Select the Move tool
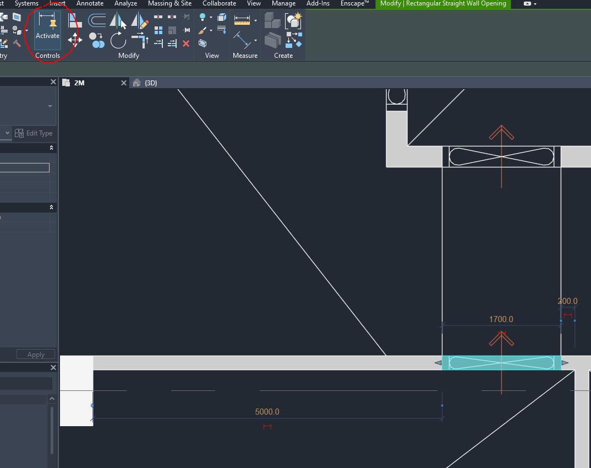The width and height of the screenshot is (591, 468). pyautogui.click(x=75, y=40)
